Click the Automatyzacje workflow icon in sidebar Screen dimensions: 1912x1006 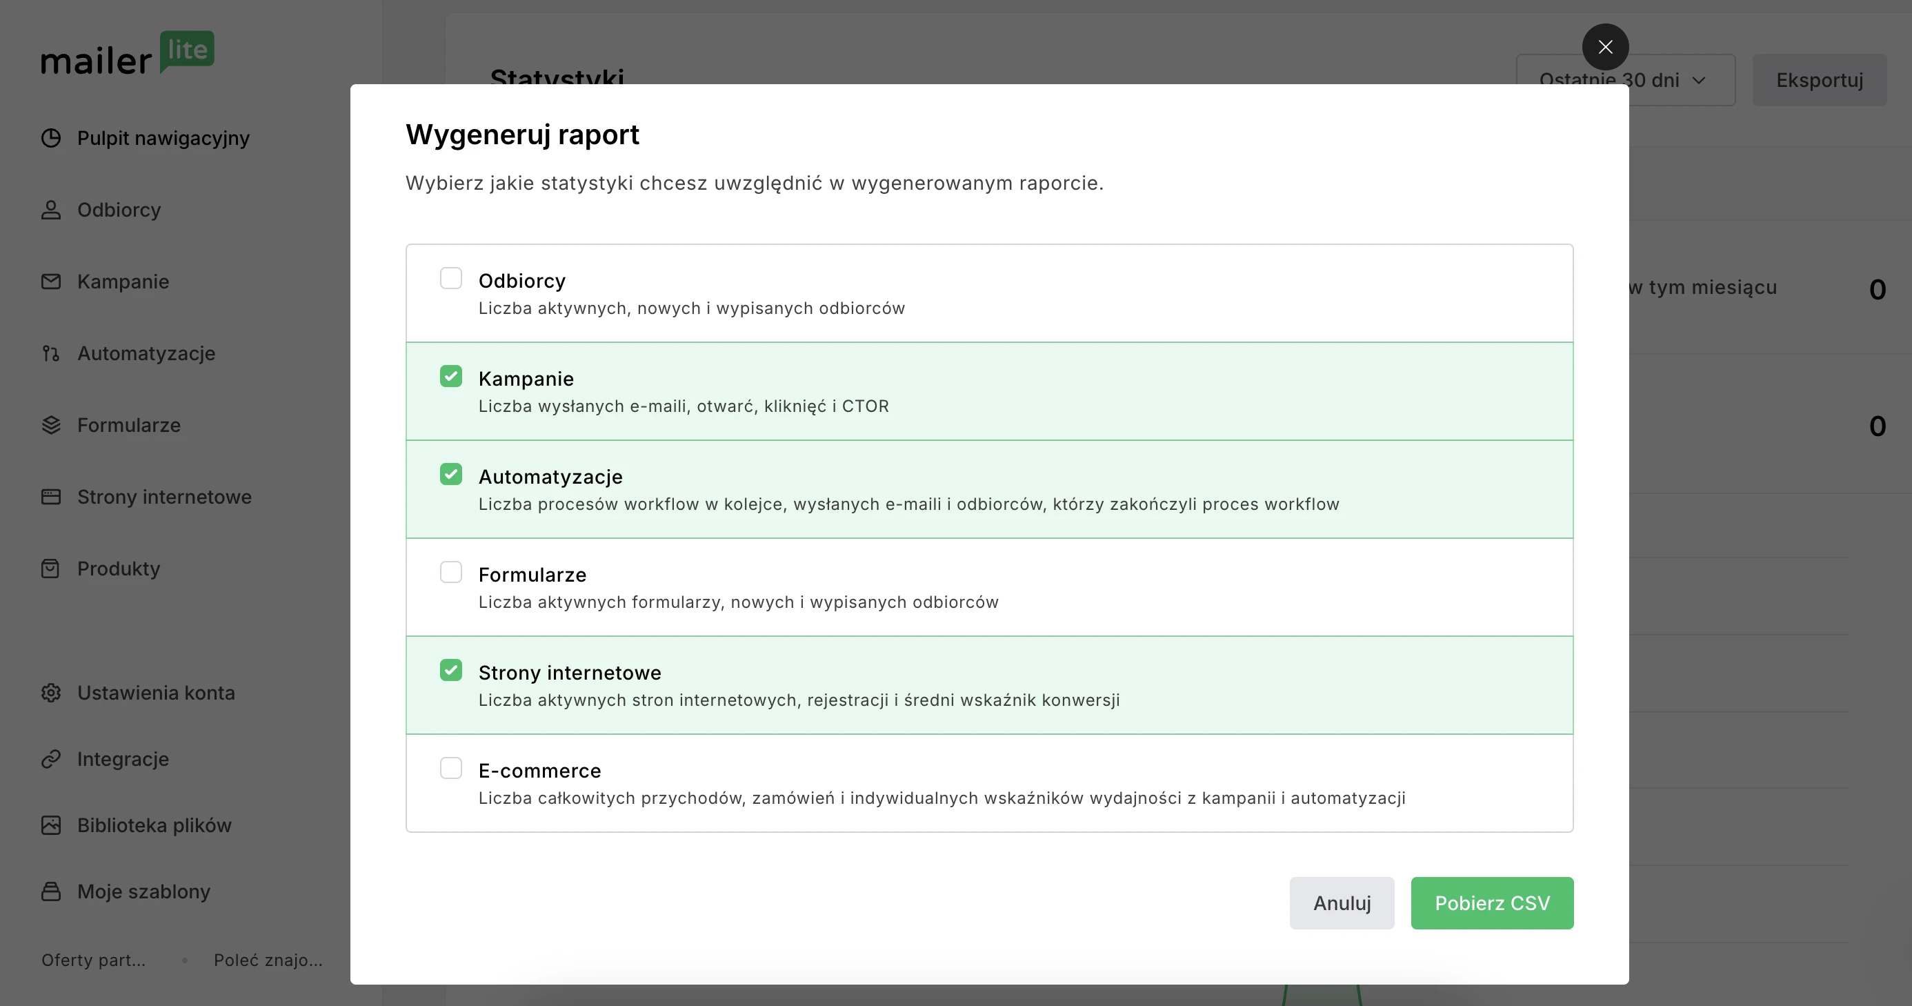click(50, 353)
